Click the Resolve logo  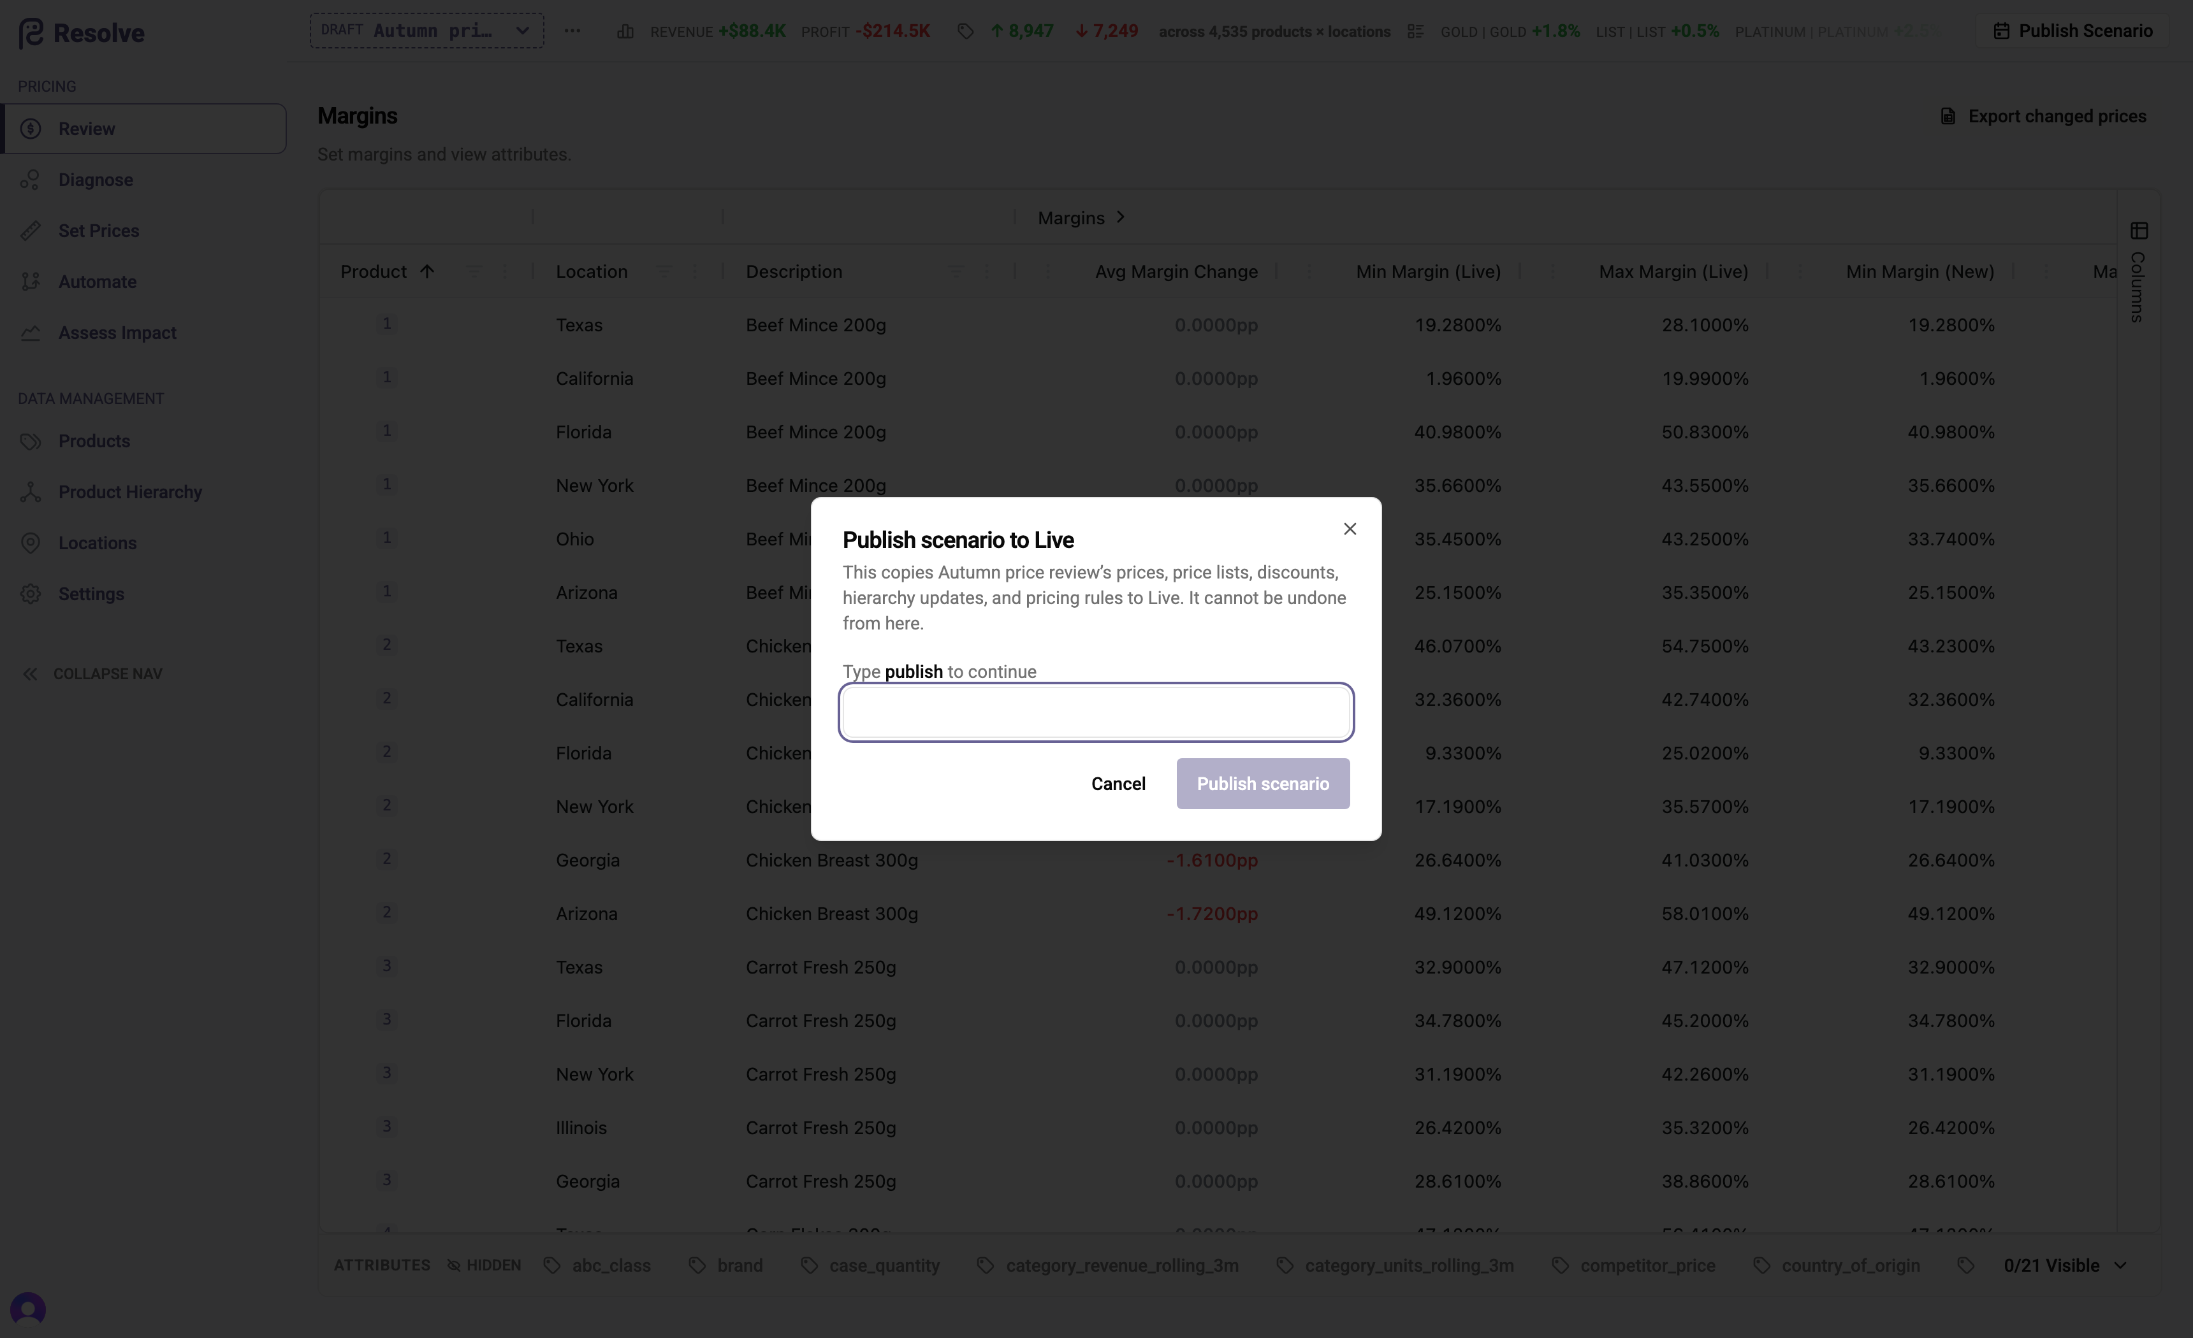click(81, 33)
